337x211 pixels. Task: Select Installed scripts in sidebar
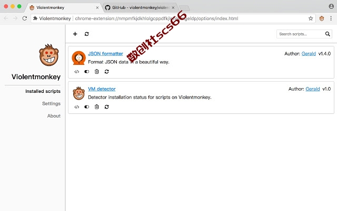point(43,91)
